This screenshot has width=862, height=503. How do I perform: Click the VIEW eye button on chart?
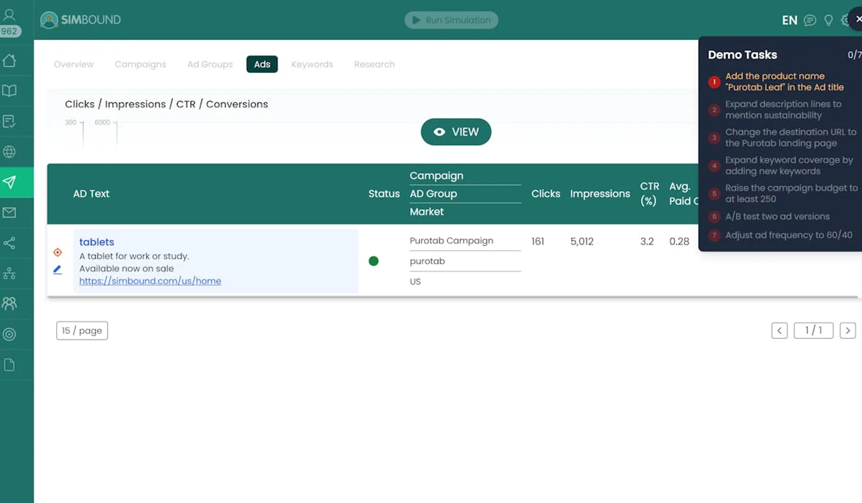(456, 132)
